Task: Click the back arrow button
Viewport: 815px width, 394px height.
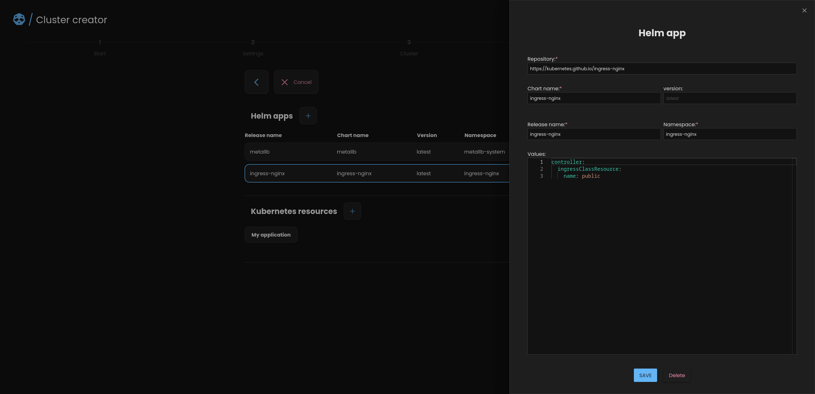Action: (256, 82)
